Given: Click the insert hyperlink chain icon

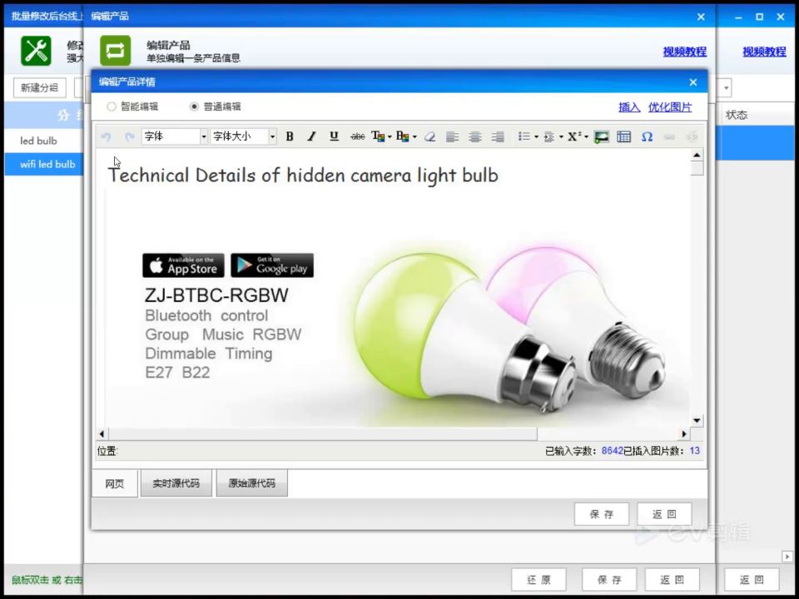Looking at the screenshot, I should 669,136.
